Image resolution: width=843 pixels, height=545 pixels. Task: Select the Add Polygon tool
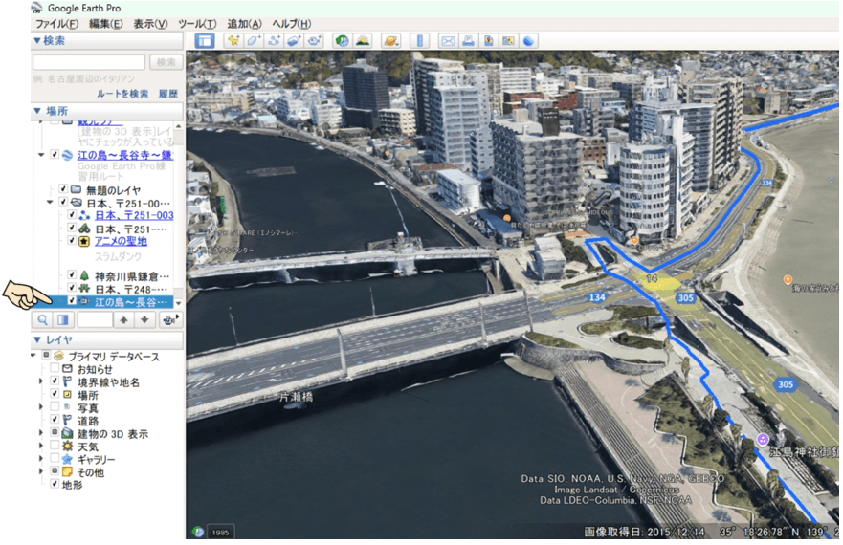pos(254,40)
